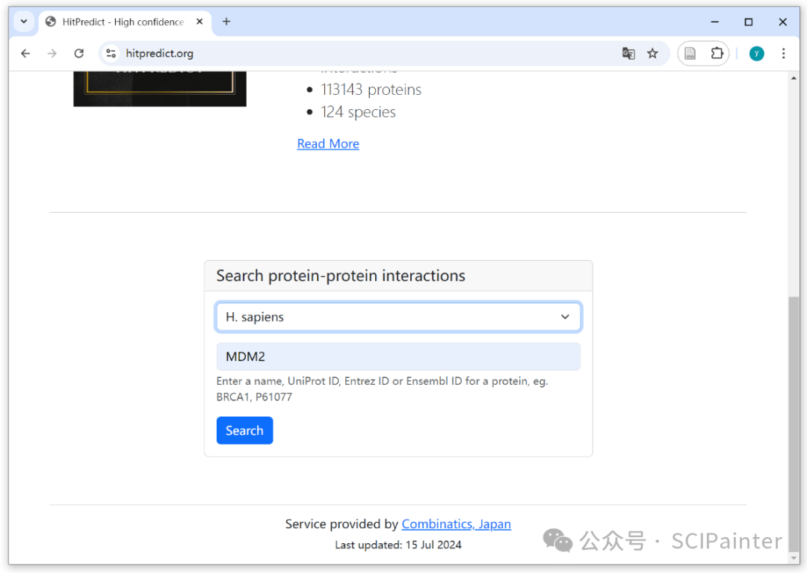Screen dimensions: 807x573
Task: Select the HitPredict browser tab
Action: coord(120,22)
